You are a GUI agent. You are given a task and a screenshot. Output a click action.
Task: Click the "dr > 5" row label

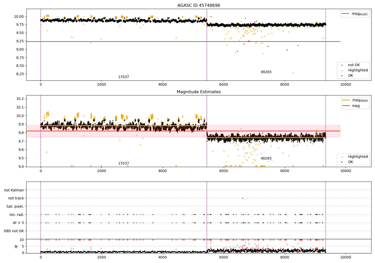(18, 223)
